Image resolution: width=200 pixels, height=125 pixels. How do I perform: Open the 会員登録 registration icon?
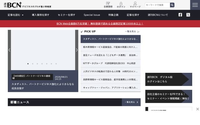[x=108, y=5]
